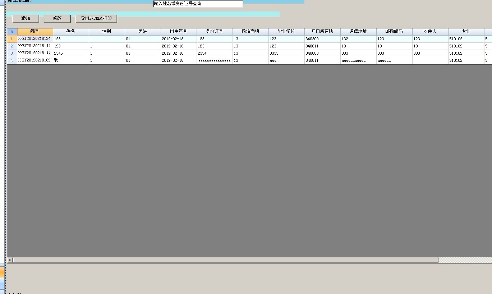This screenshot has height=294, width=492.
Task: Click the 毕业学校 column header
Action: tap(286, 32)
